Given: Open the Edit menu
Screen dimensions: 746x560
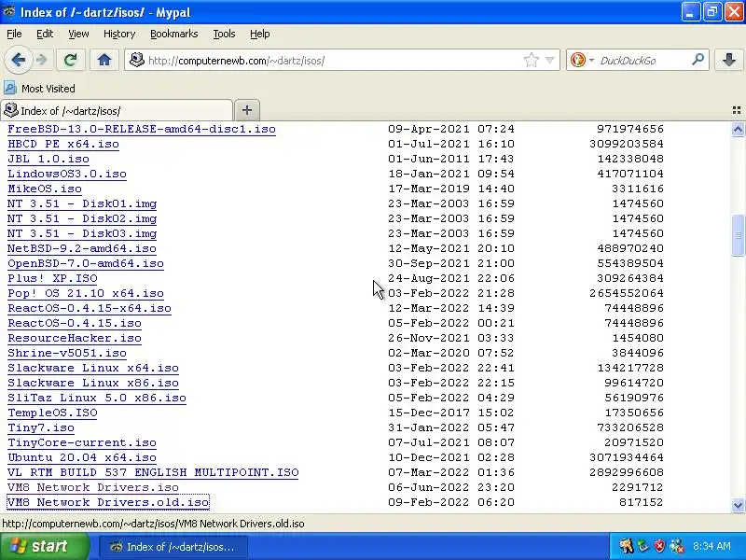Looking at the screenshot, I should (x=45, y=34).
